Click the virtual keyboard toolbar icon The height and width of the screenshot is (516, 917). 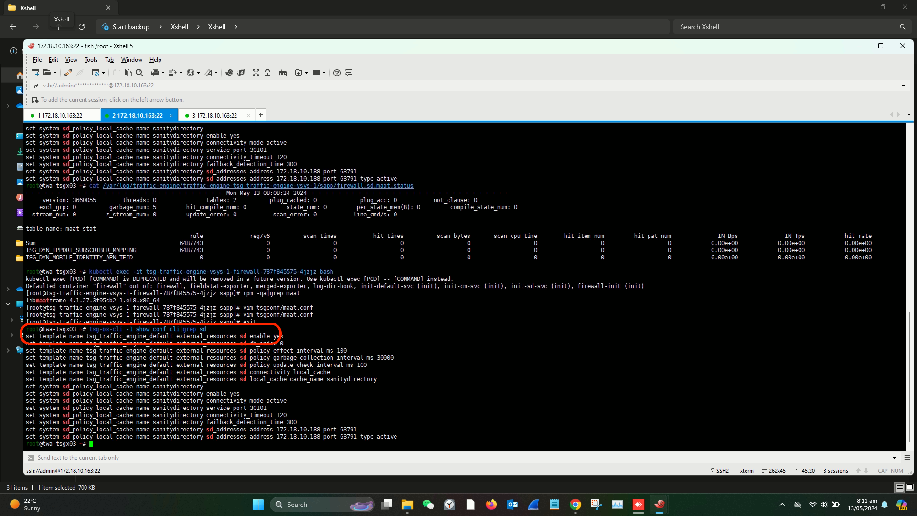point(283,73)
